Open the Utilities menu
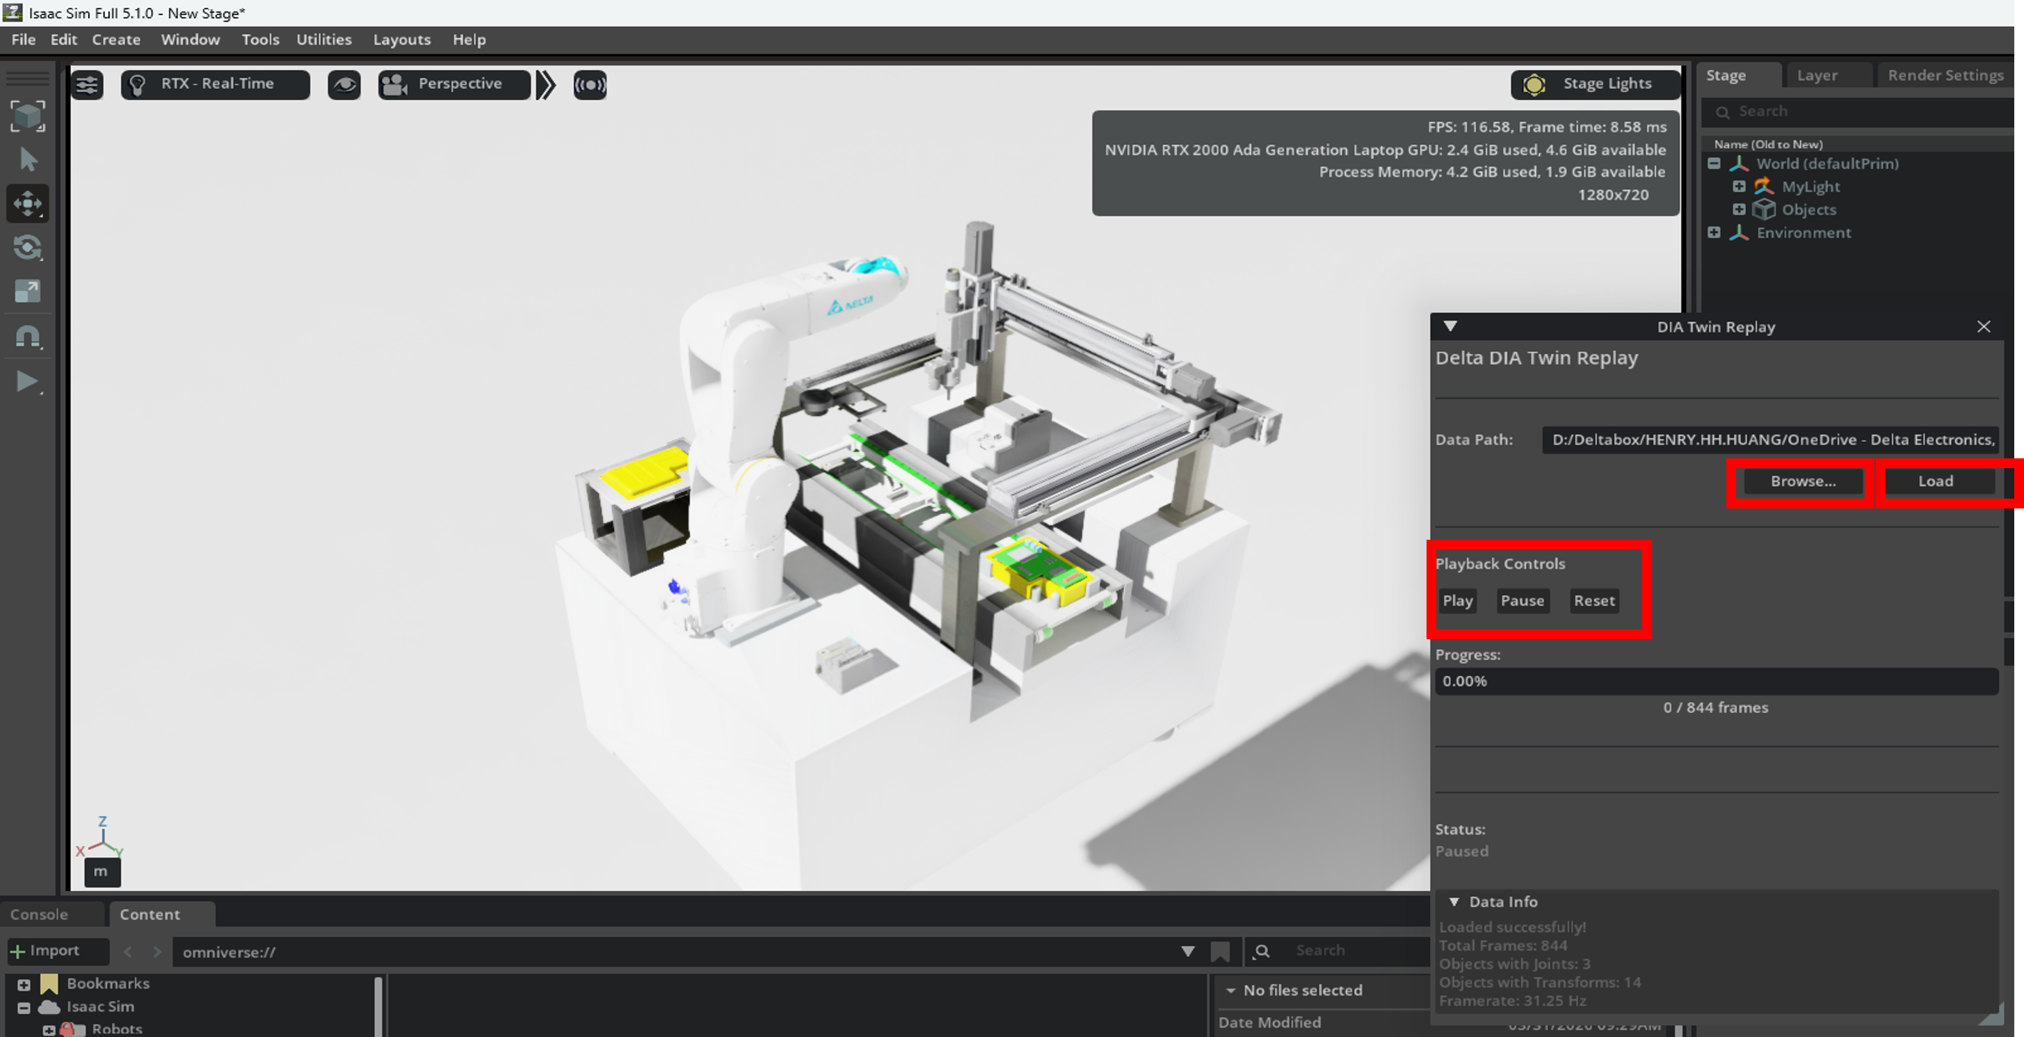This screenshot has width=2024, height=1037. [323, 39]
